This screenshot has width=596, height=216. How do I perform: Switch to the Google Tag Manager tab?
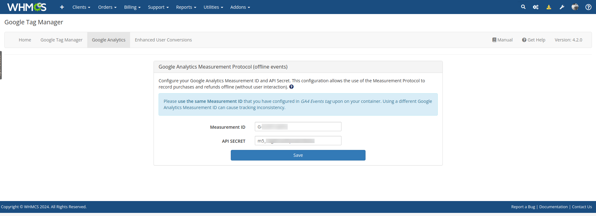click(62, 40)
